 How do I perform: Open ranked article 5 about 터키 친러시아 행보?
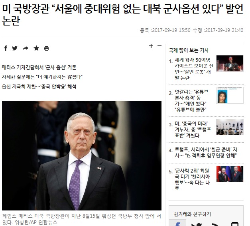(x=192, y=179)
